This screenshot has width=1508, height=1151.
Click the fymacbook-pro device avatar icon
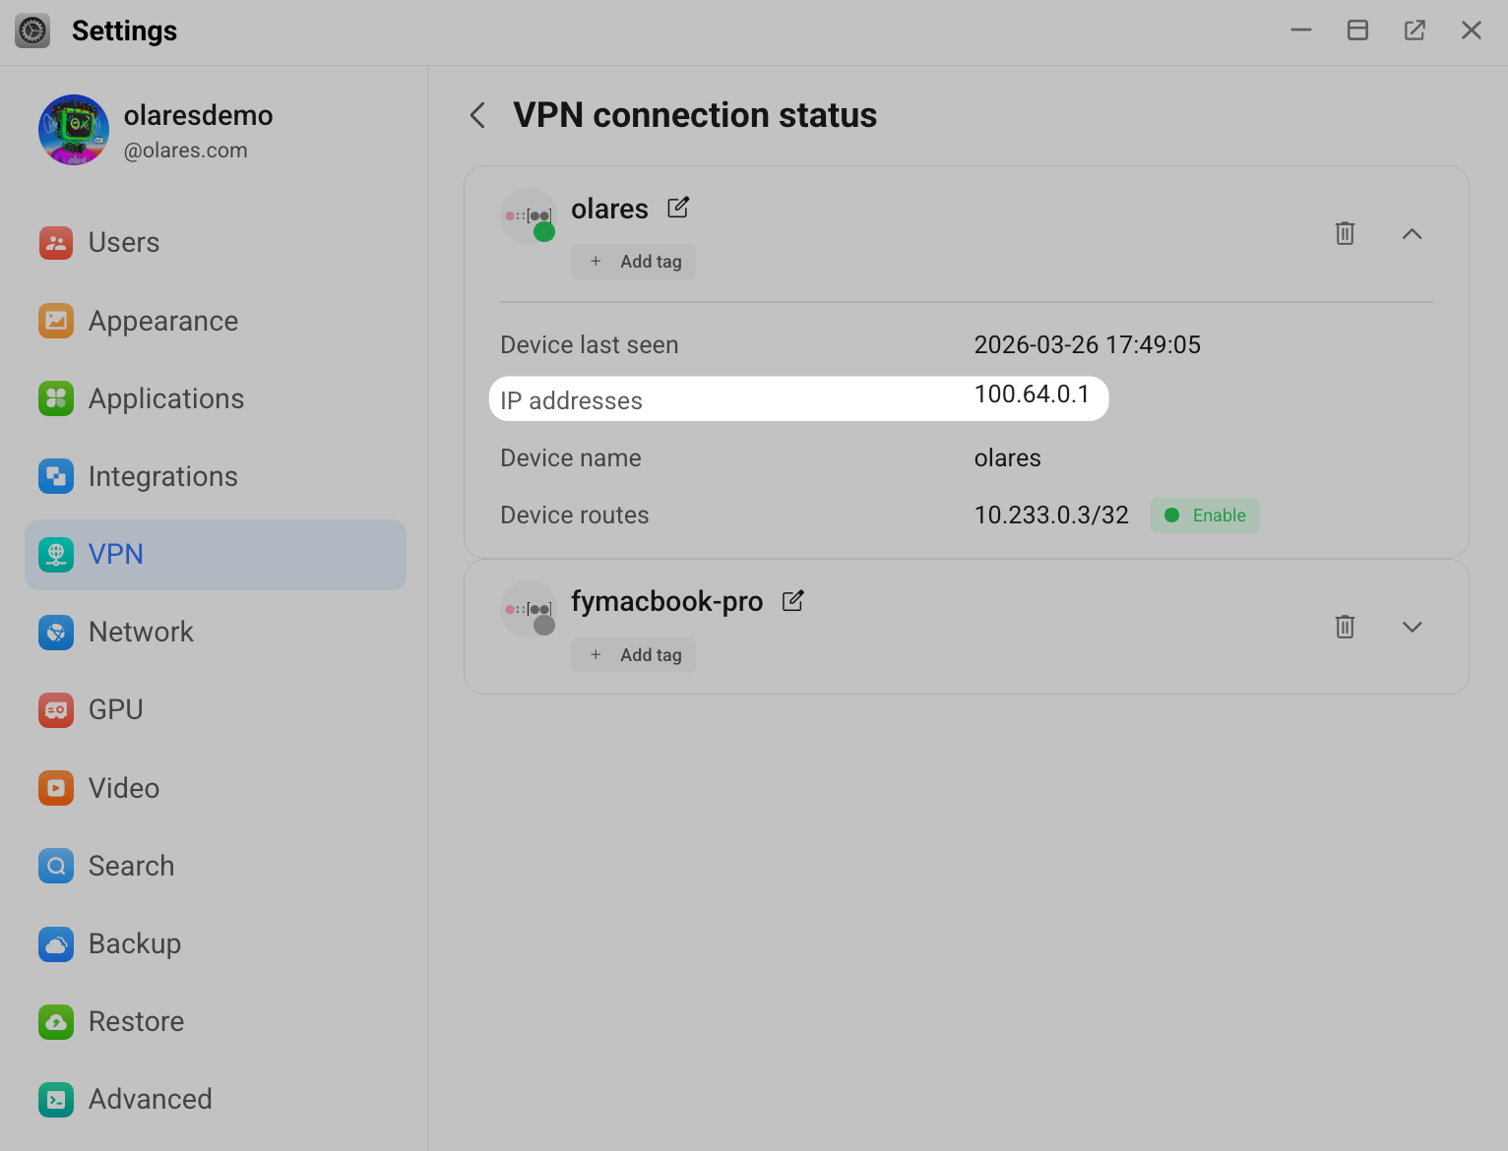point(529,610)
